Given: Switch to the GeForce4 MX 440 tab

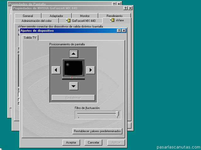Looking at the screenshot, I should pyautogui.click(x=81, y=21).
